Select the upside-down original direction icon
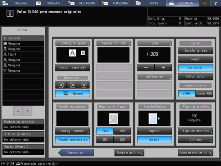Viewport: 221px width, 166px height. click(x=84, y=85)
